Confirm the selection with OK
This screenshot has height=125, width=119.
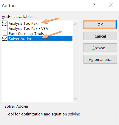point(100,24)
